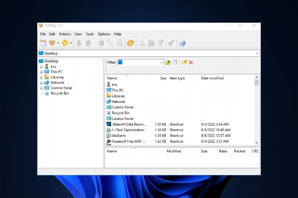Select Recycle Bin in the folder tree
Viewport: 298px width, 198px height.
[x=60, y=93]
